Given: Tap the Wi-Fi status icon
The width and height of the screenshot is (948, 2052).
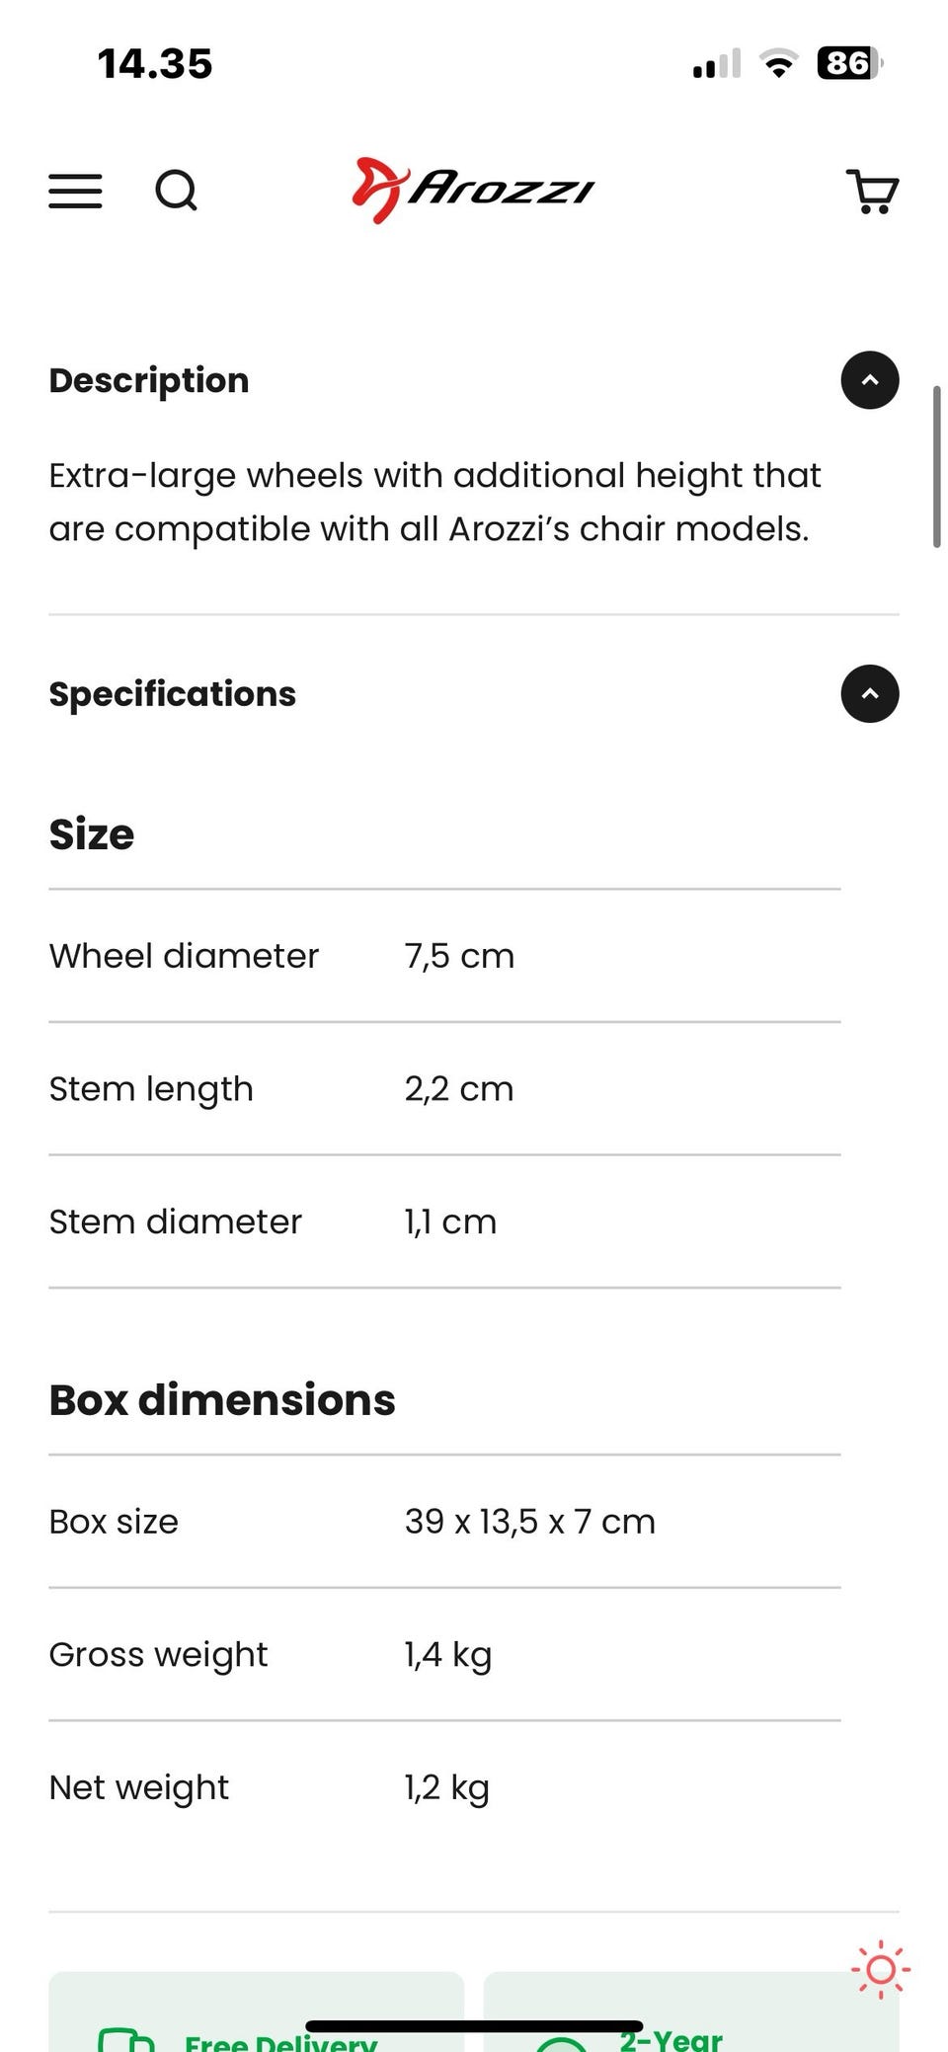Looking at the screenshot, I should coord(779,64).
